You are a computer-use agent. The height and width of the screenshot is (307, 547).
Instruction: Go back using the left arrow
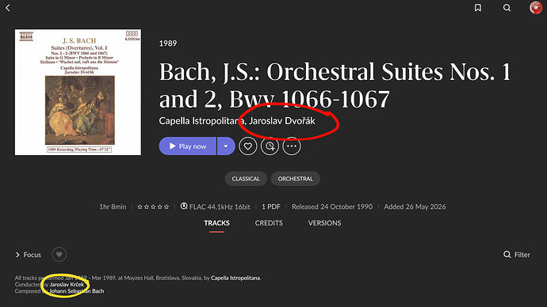(8, 8)
